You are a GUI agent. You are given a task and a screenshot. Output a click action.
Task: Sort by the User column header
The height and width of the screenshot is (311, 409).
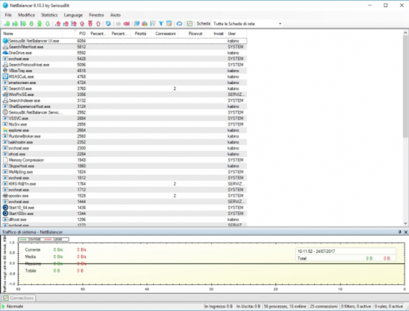pyautogui.click(x=236, y=33)
